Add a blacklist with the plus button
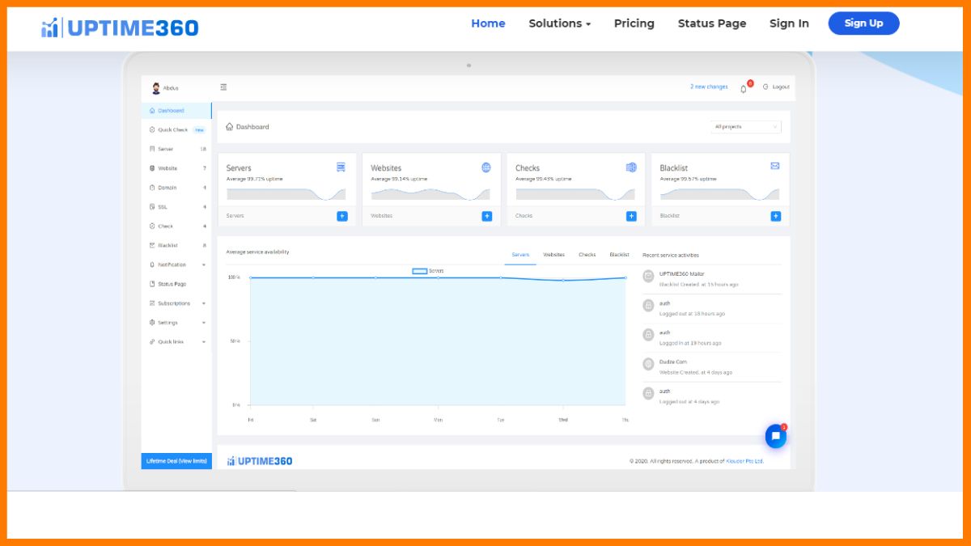The image size is (971, 546). pos(776,216)
